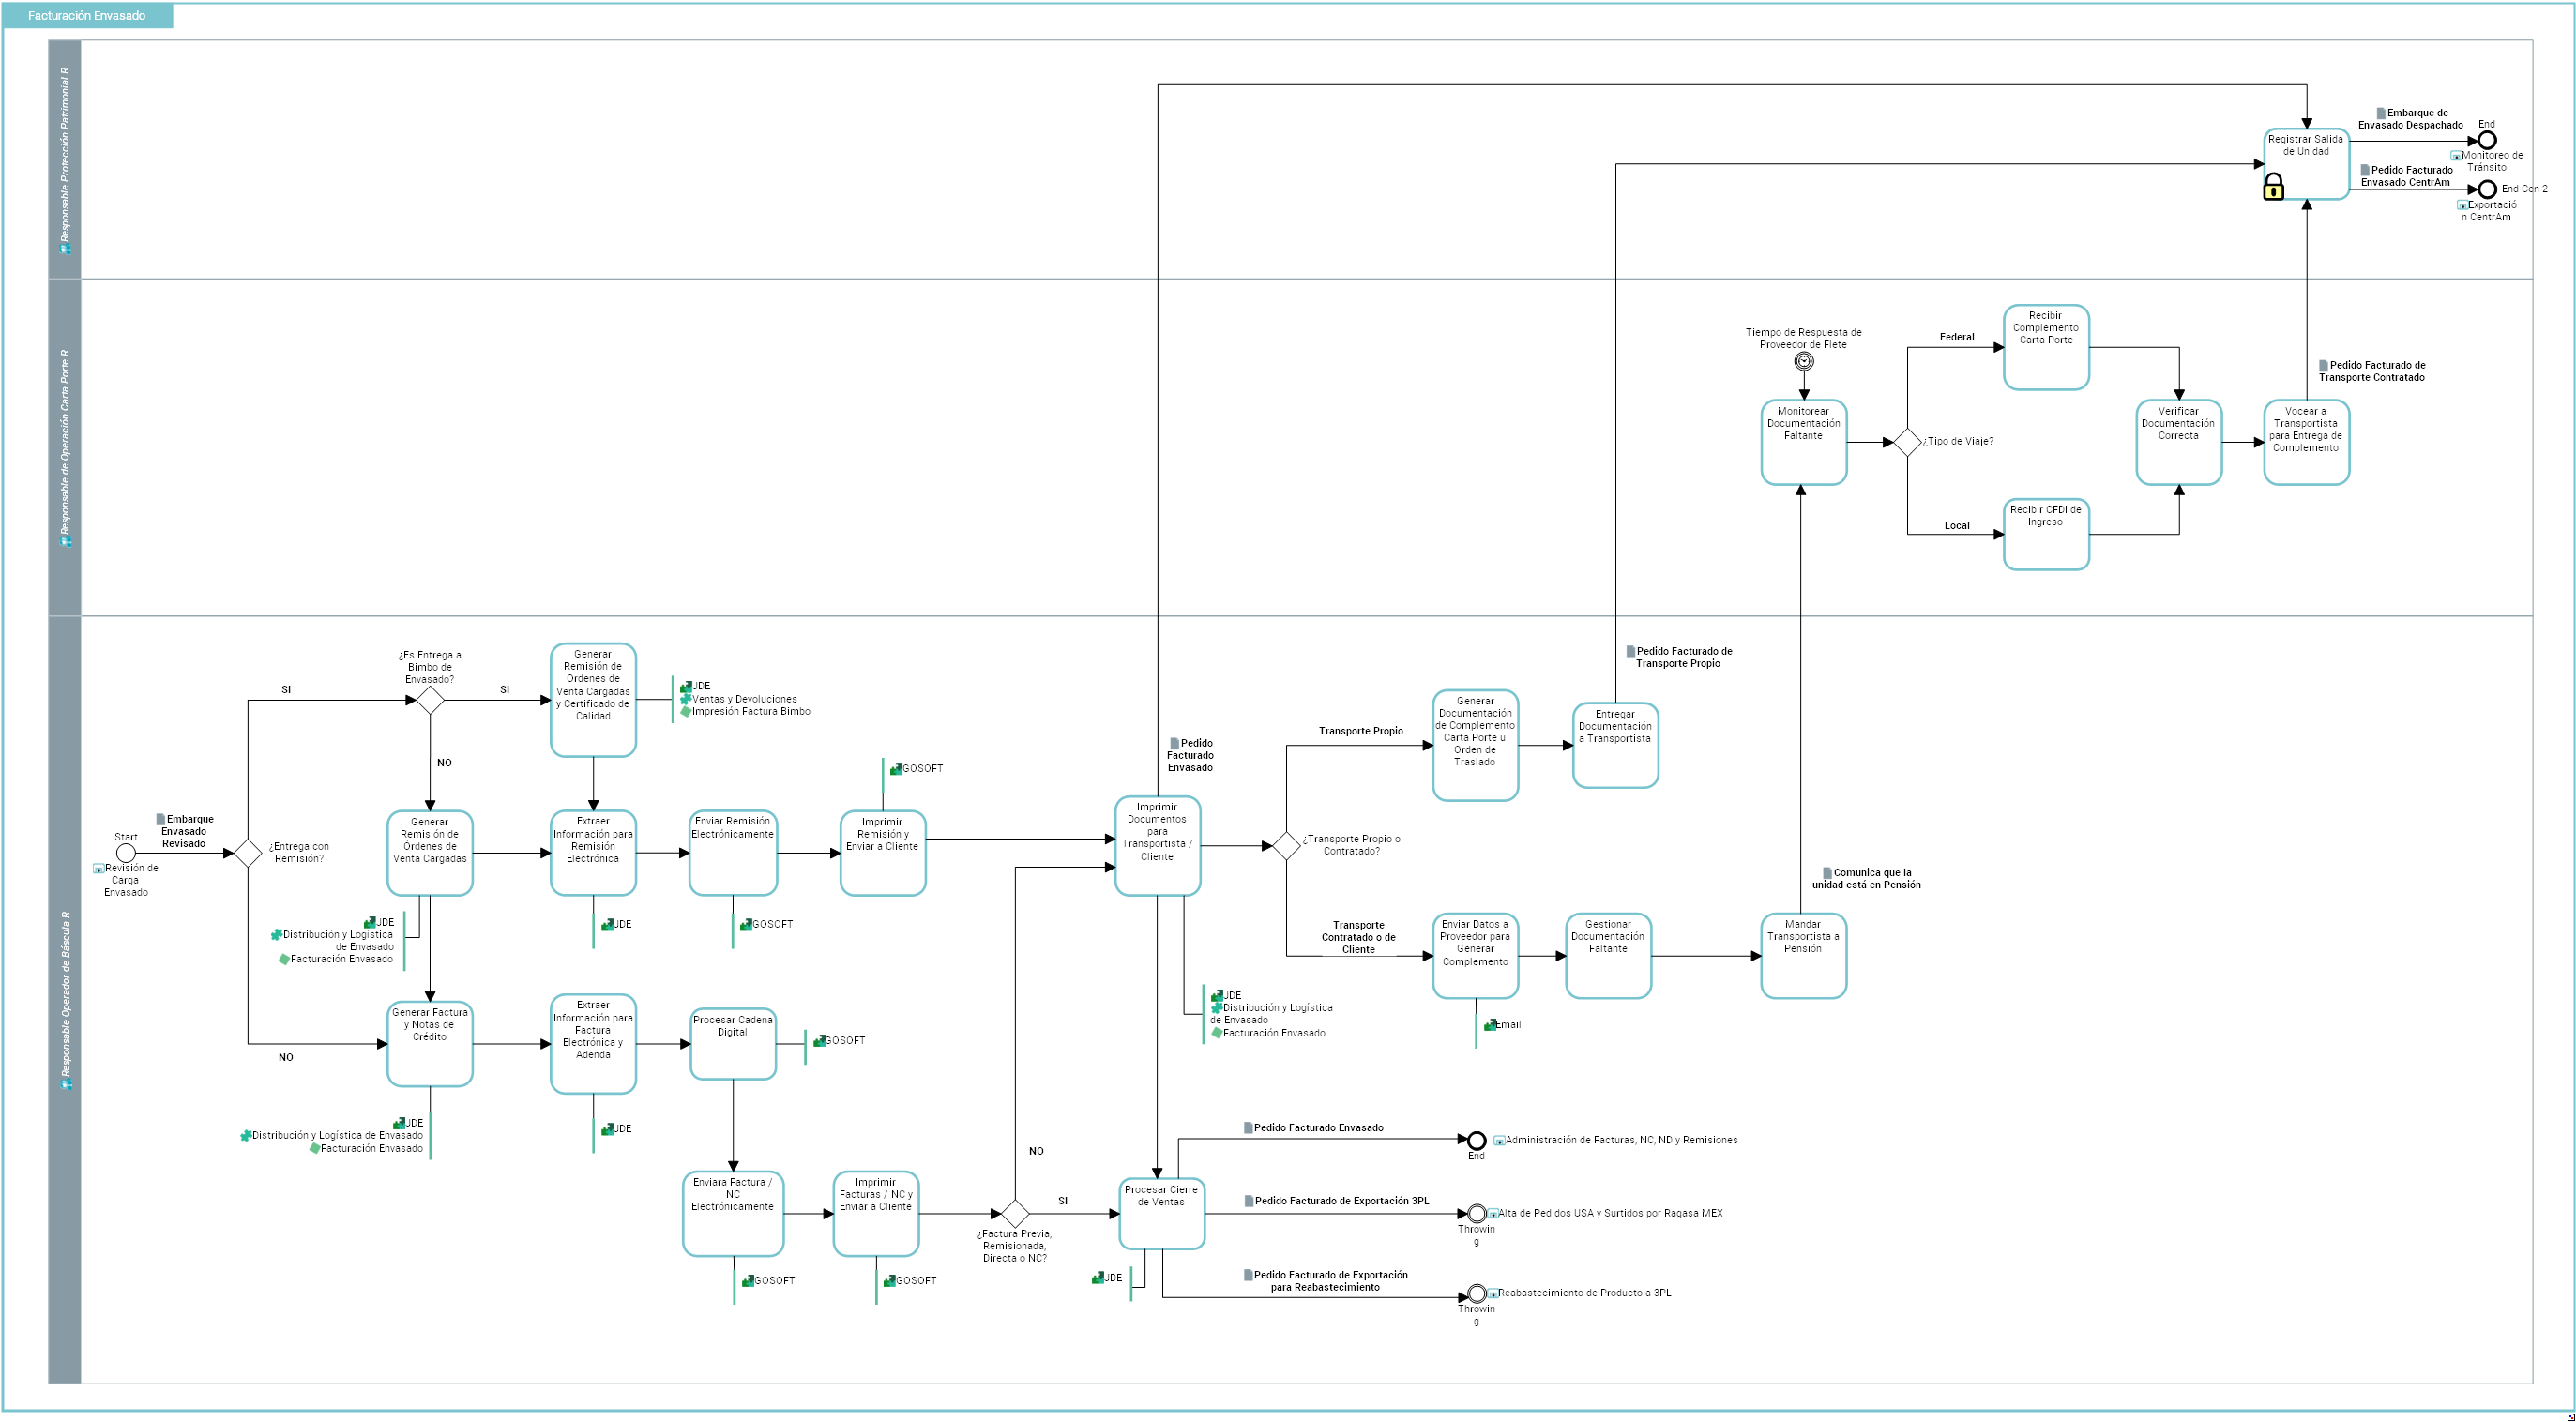Screen dimensions: 2576x1422
Task: Select the 'Extraer Información para Remisión Electrónica' task
Action: [593, 853]
